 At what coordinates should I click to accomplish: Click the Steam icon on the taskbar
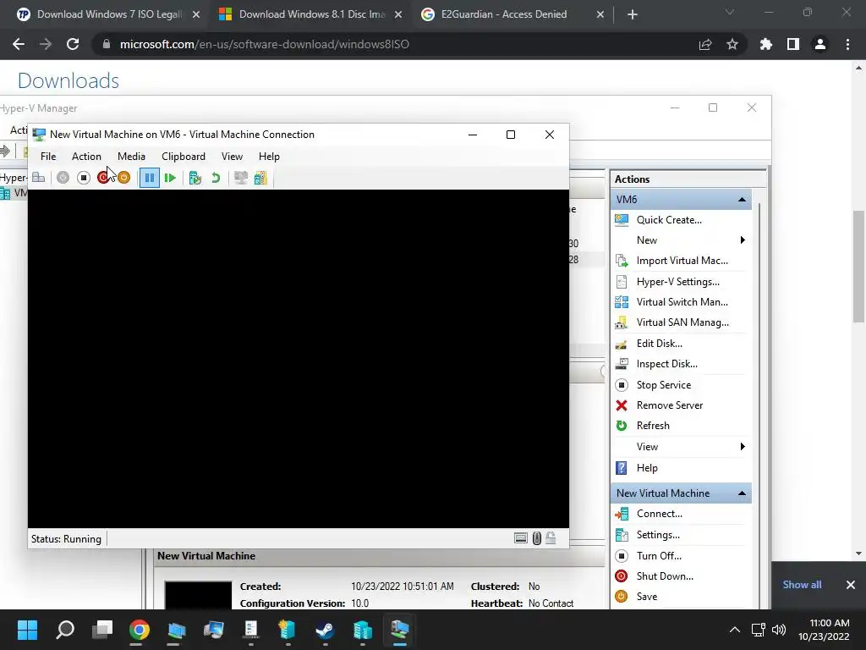[325, 630]
